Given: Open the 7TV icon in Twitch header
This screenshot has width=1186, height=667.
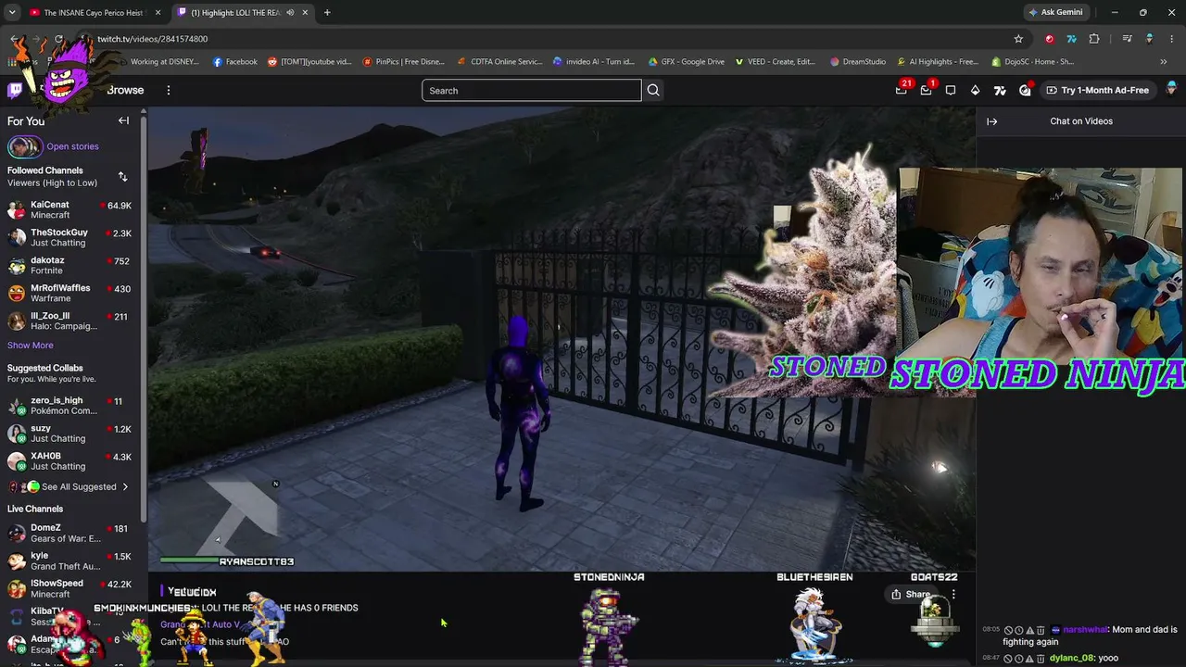Looking at the screenshot, I should point(1000,90).
